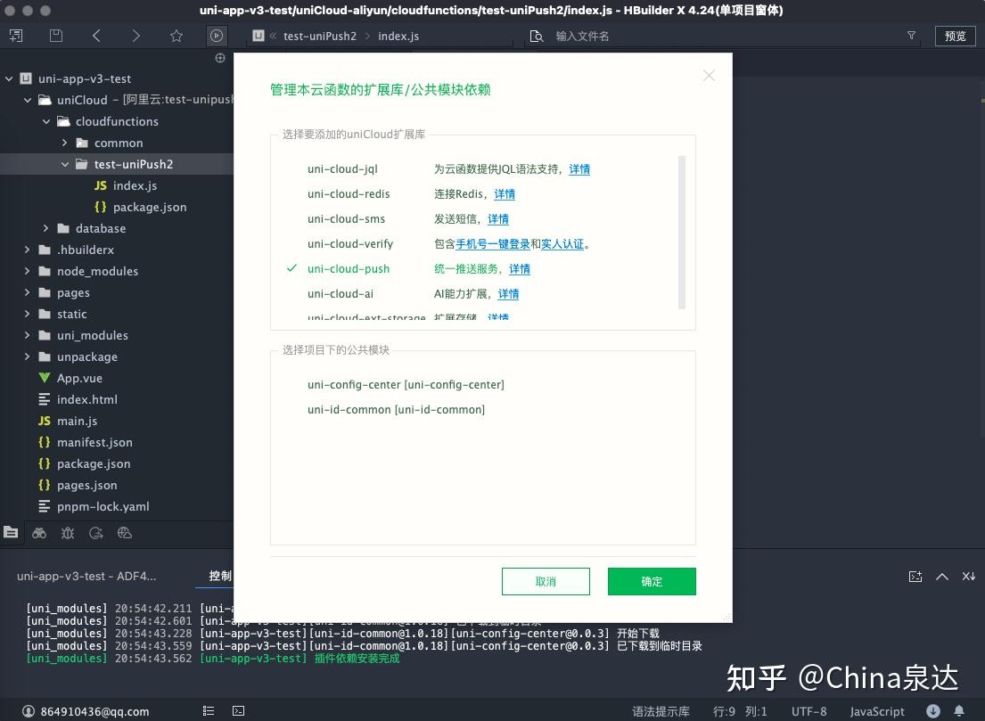Screen dimensions: 985x721
Task: Open 详情 link for uni-cloud-push
Action: pyautogui.click(x=519, y=268)
